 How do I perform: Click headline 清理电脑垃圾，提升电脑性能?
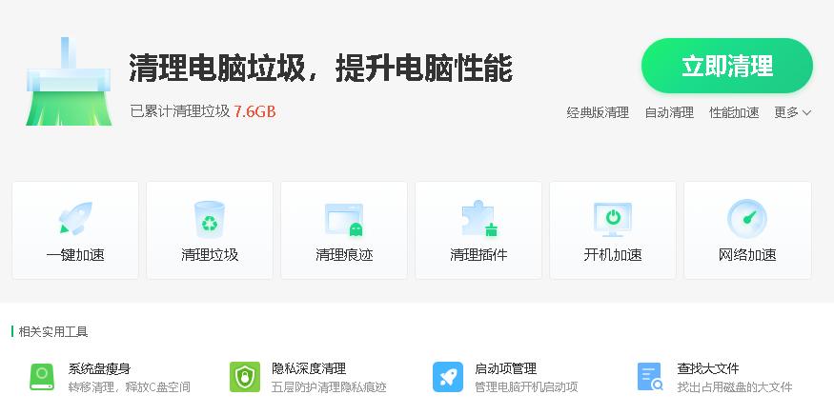pyautogui.click(x=320, y=68)
